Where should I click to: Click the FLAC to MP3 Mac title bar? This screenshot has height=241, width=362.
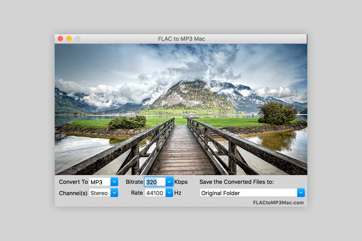pos(181,38)
